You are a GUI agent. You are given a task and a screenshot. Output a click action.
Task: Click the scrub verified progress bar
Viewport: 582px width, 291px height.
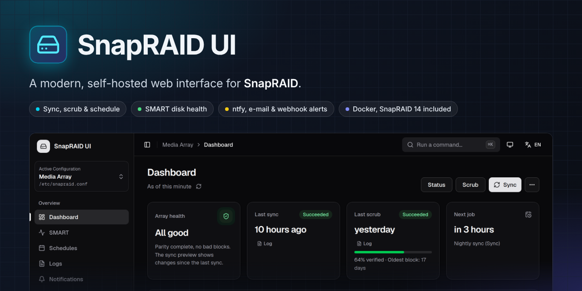[x=393, y=252]
